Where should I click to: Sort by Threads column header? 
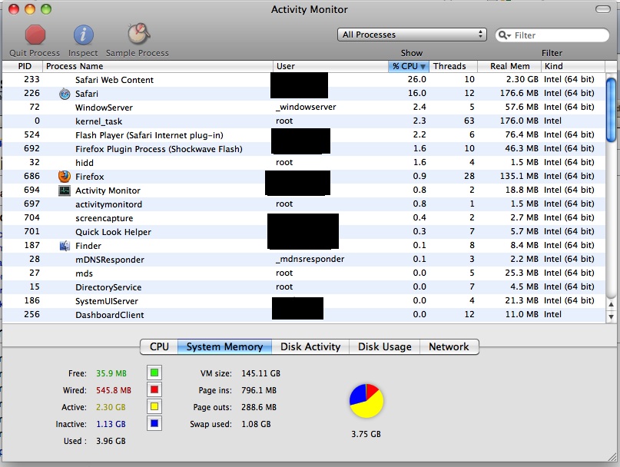[x=453, y=66]
